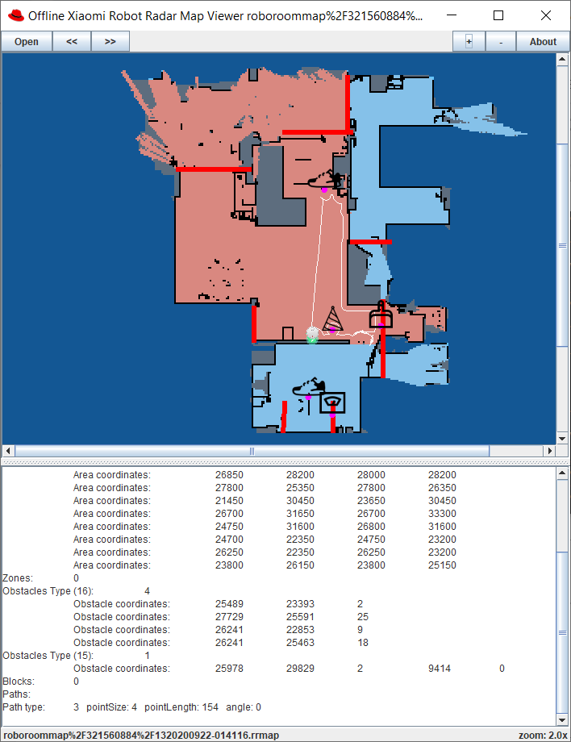Click map view vertical scrollbar up arrow

click(562, 60)
